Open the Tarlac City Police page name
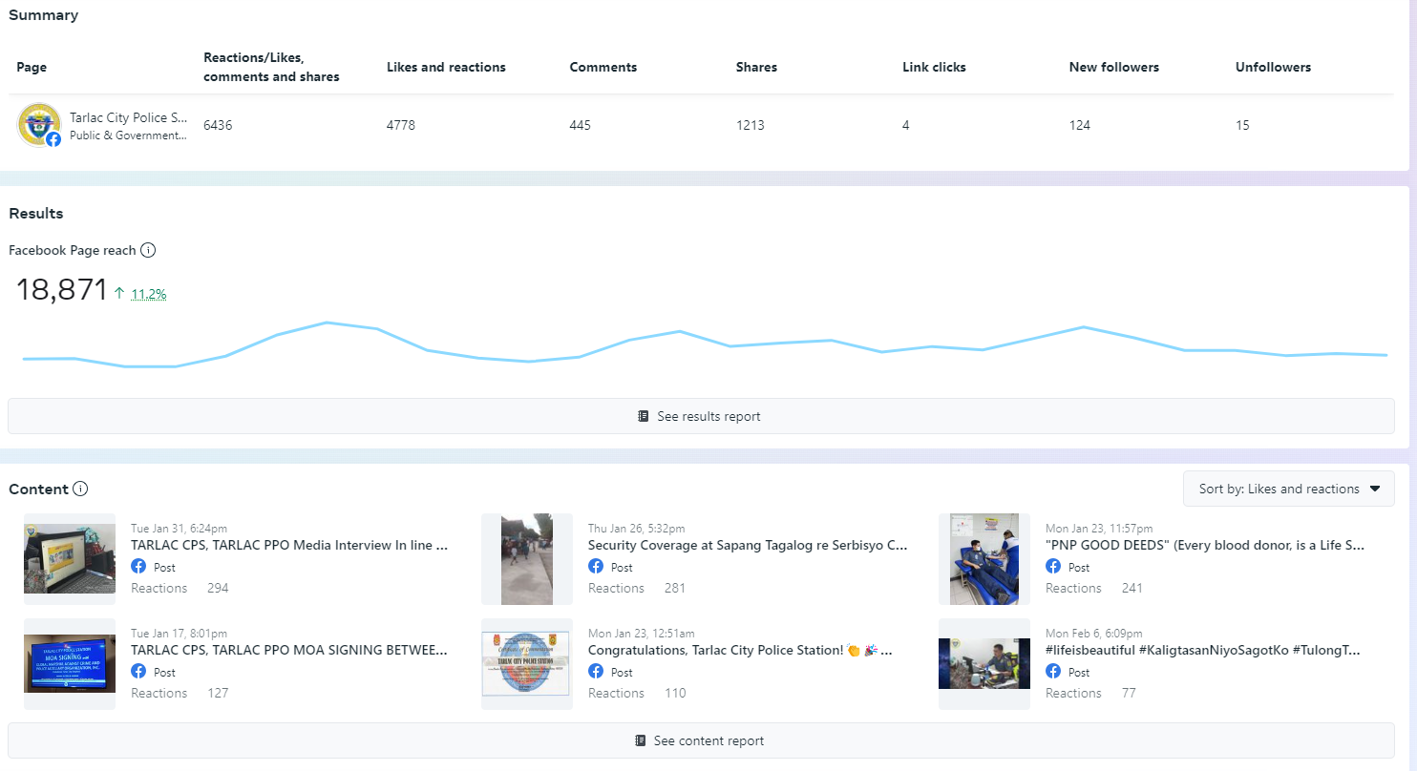 (x=129, y=117)
